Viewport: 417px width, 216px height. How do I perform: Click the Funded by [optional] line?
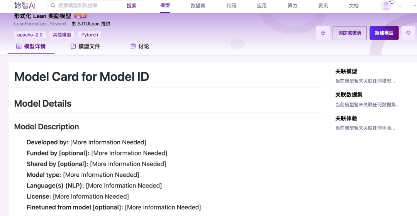(97, 153)
